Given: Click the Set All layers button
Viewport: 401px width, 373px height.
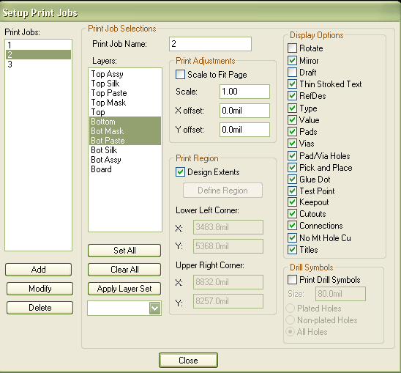Looking at the screenshot, I should [x=124, y=251].
